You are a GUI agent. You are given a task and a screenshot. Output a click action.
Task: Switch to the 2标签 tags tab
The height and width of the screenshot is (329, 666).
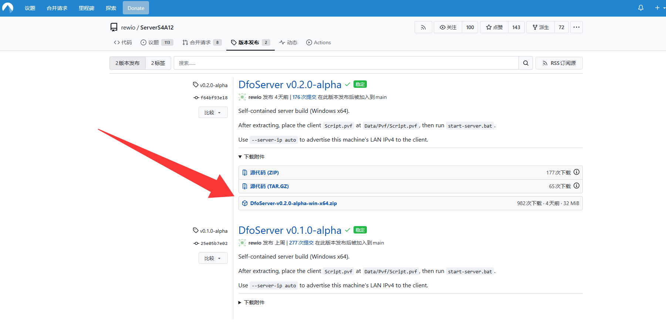[158, 63]
